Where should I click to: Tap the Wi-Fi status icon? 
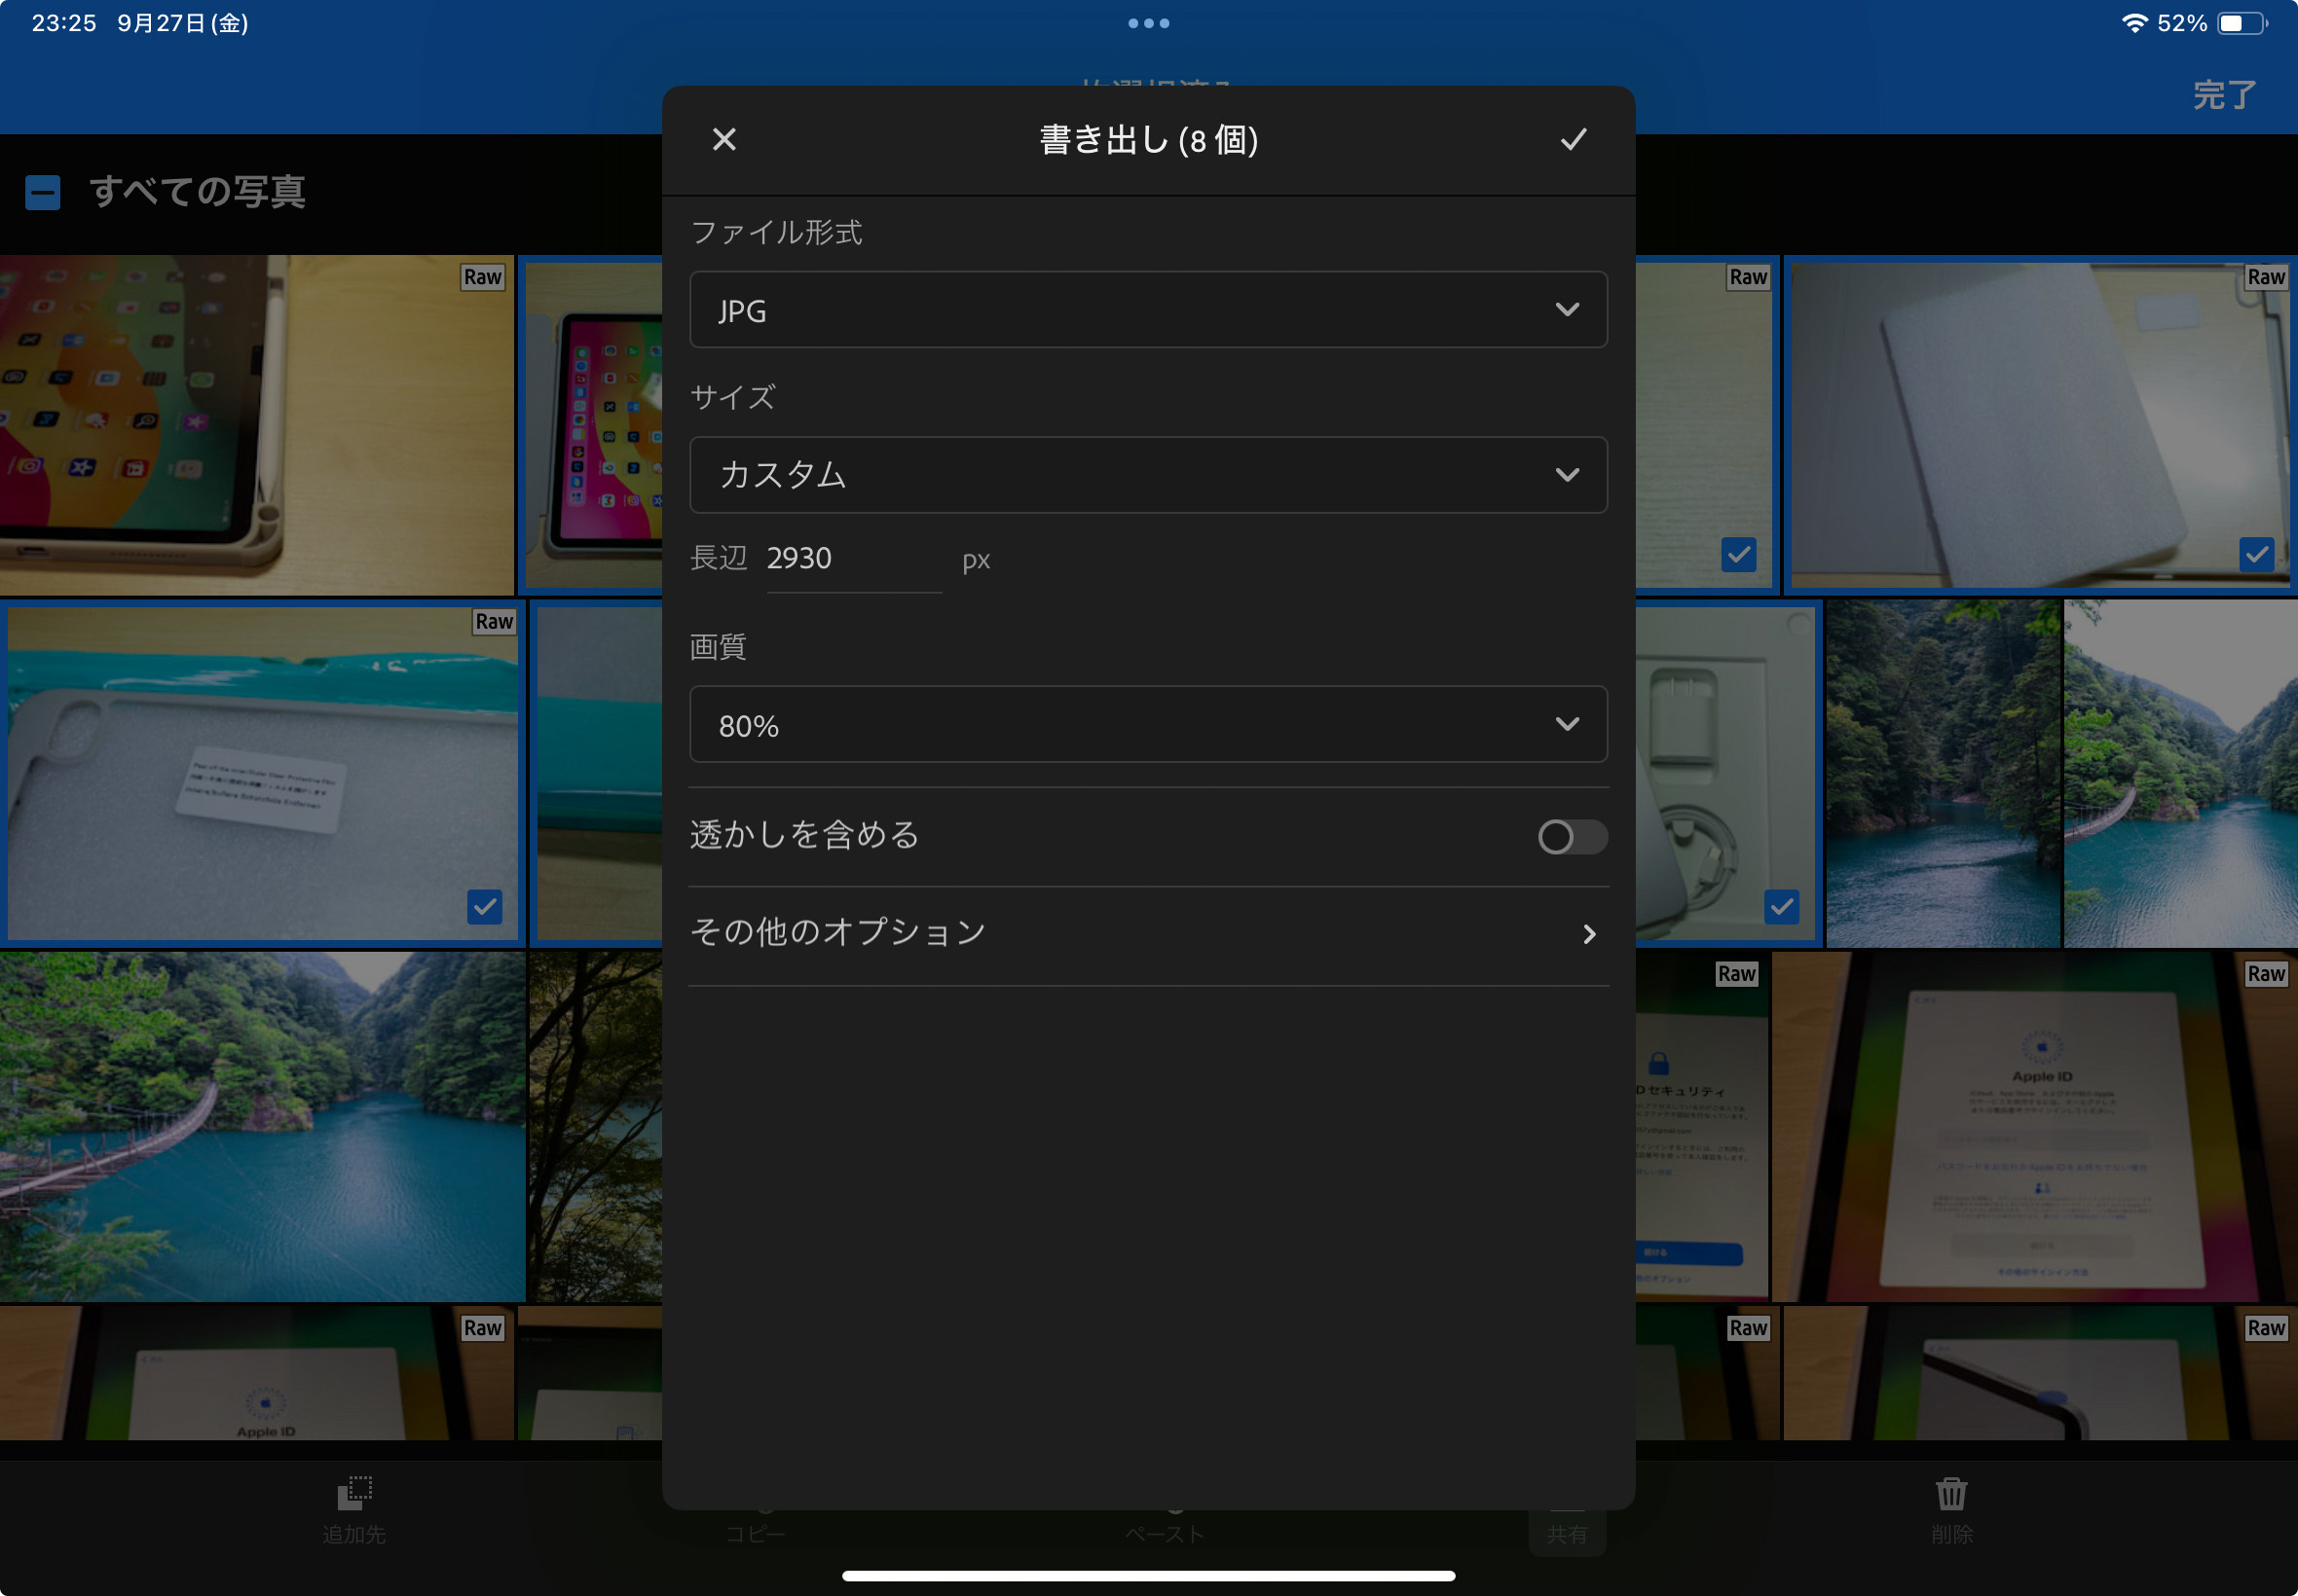click(x=2134, y=23)
